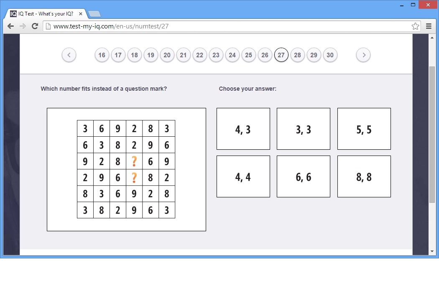Choose answer 6, 6
Viewport: 439px width, 281px height.
pos(304,176)
